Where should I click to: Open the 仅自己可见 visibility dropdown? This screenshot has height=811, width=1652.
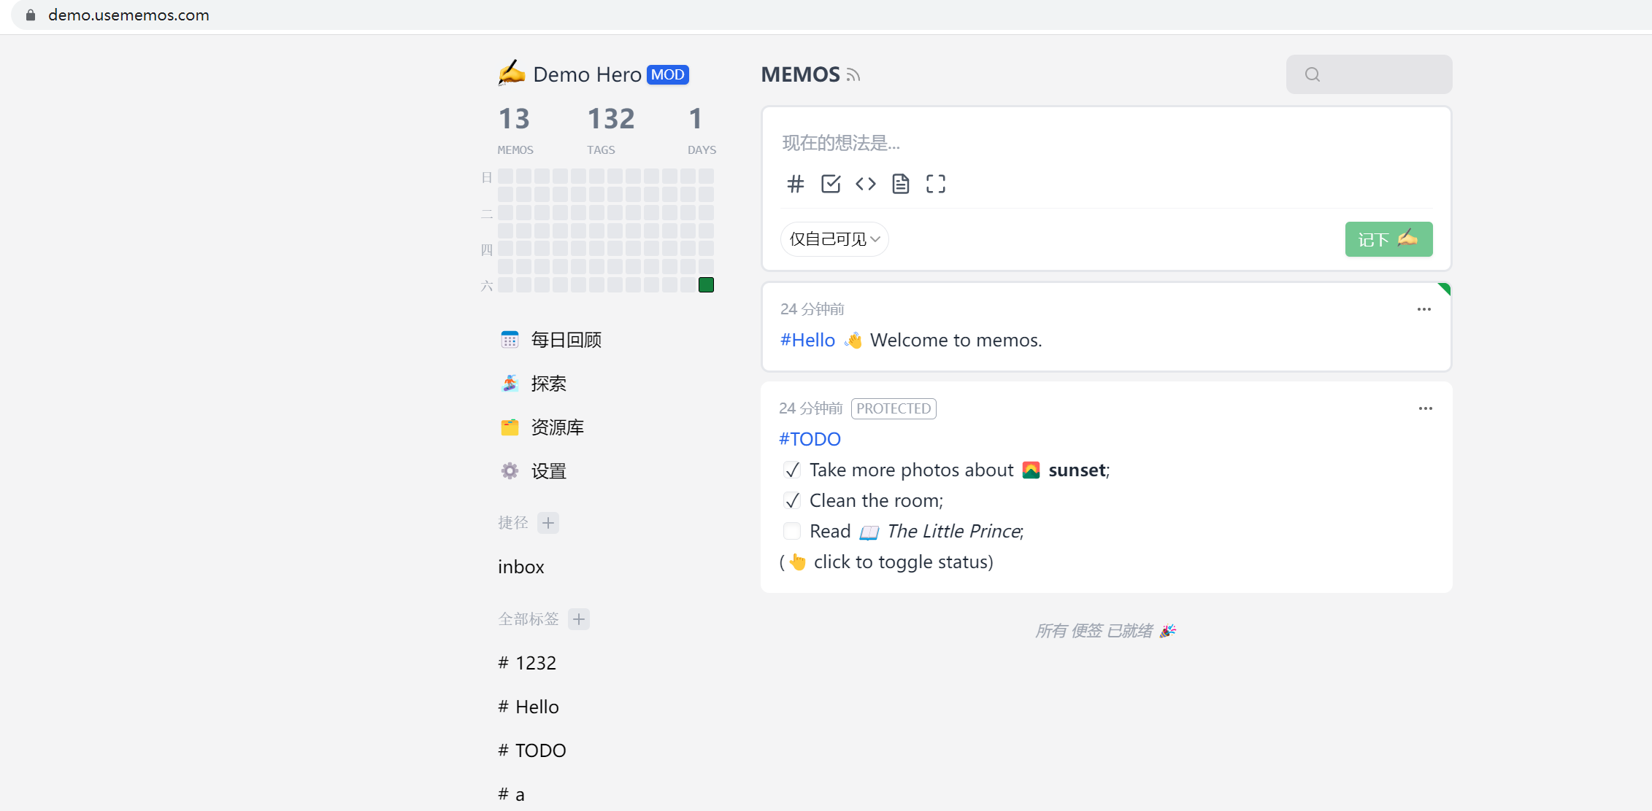(834, 238)
